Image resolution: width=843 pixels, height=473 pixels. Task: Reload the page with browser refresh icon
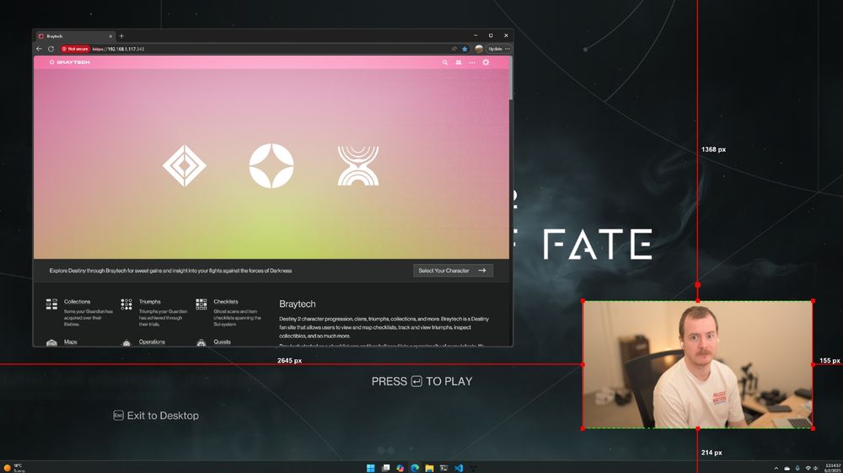point(51,49)
